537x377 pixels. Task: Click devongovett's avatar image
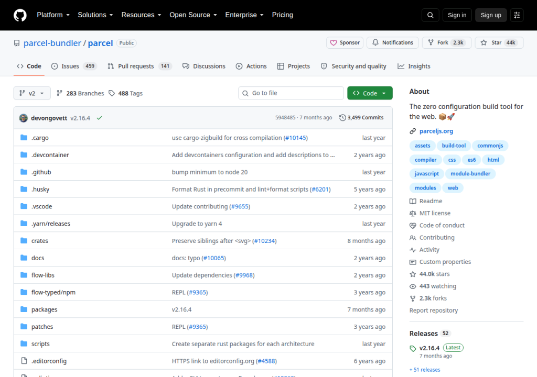tap(23, 118)
